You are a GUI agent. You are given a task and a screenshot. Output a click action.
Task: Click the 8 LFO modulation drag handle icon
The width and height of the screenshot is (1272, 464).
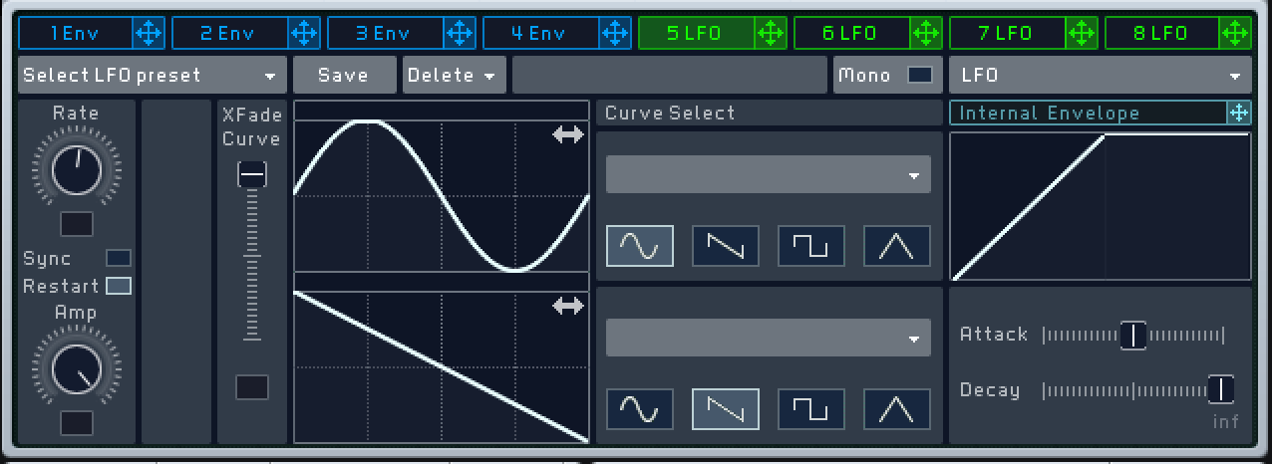click(1236, 33)
